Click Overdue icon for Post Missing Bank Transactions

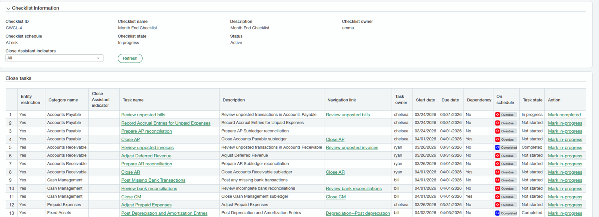[497, 180]
